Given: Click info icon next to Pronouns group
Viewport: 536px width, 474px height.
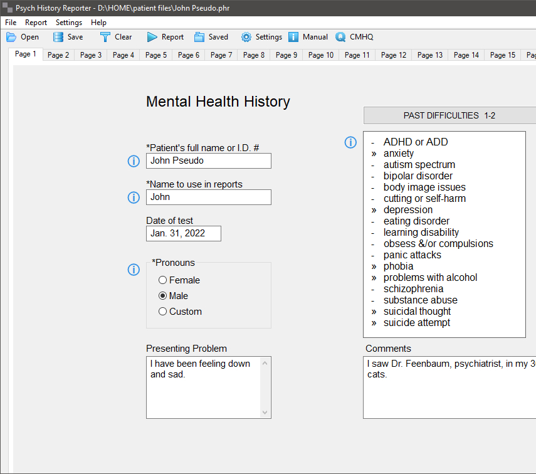Looking at the screenshot, I should point(134,270).
